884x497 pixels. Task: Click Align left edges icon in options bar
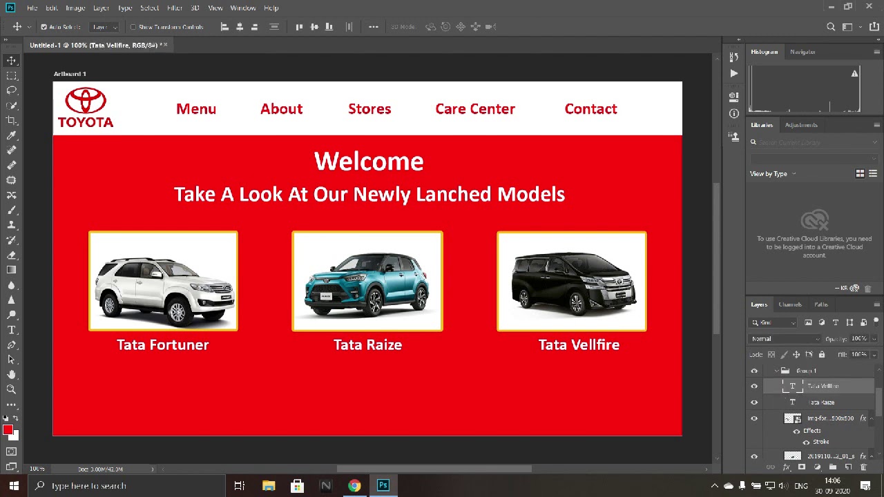pyautogui.click(x=224, y=27)
